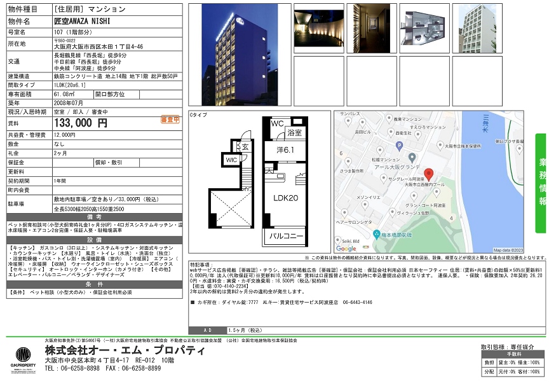The image size is (549, 386).
Task: Click the red location pin on the map
Action: pos(428,174)
